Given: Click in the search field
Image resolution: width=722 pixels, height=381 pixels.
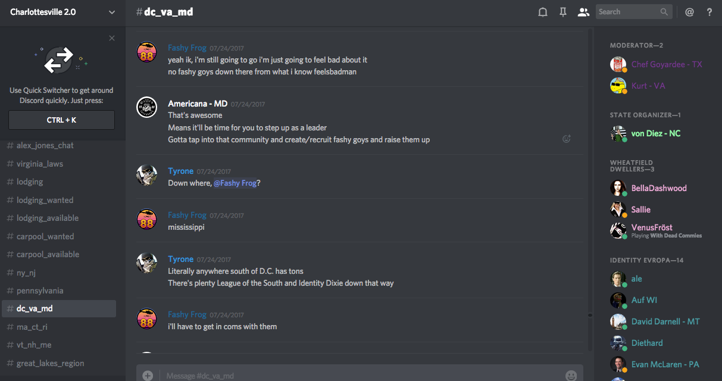Looking at the screenshot, I should pos(628,12).
